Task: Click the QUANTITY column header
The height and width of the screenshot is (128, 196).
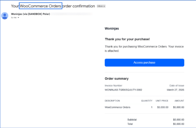Action: pos(147,101)
